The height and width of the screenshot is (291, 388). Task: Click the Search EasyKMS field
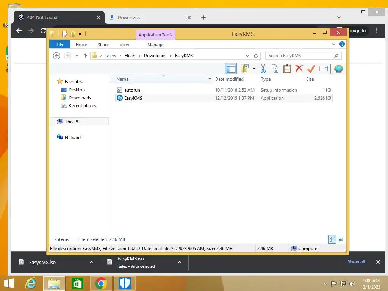click(x=304, y=56)
